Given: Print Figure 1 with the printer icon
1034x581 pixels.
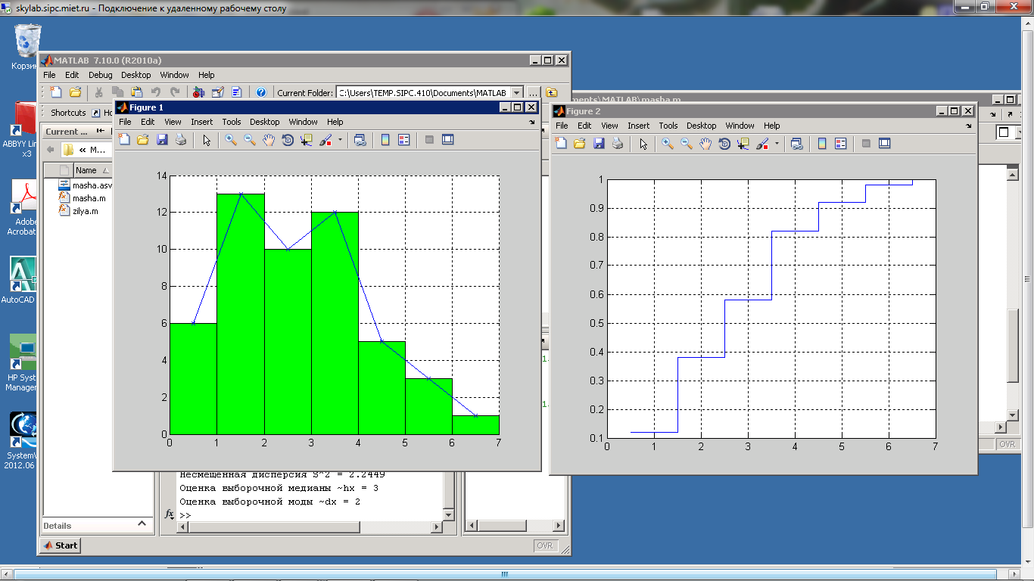Looking at the screenshot, I should [181, 140].
